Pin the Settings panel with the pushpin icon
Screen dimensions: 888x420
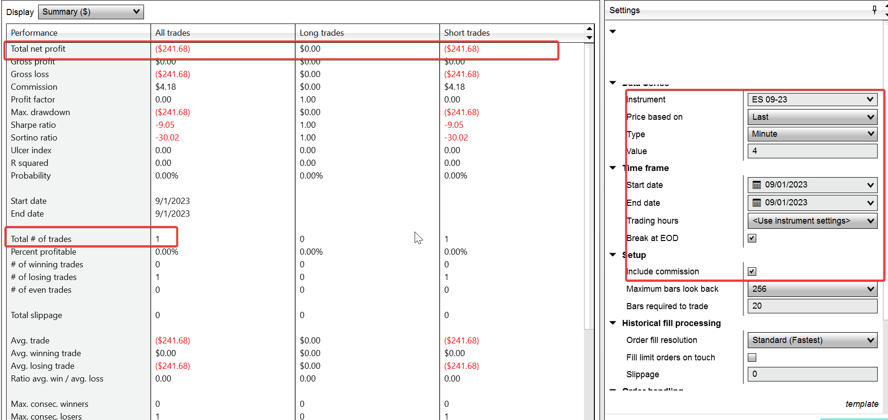pyautogui.click(x=874, y=10)
